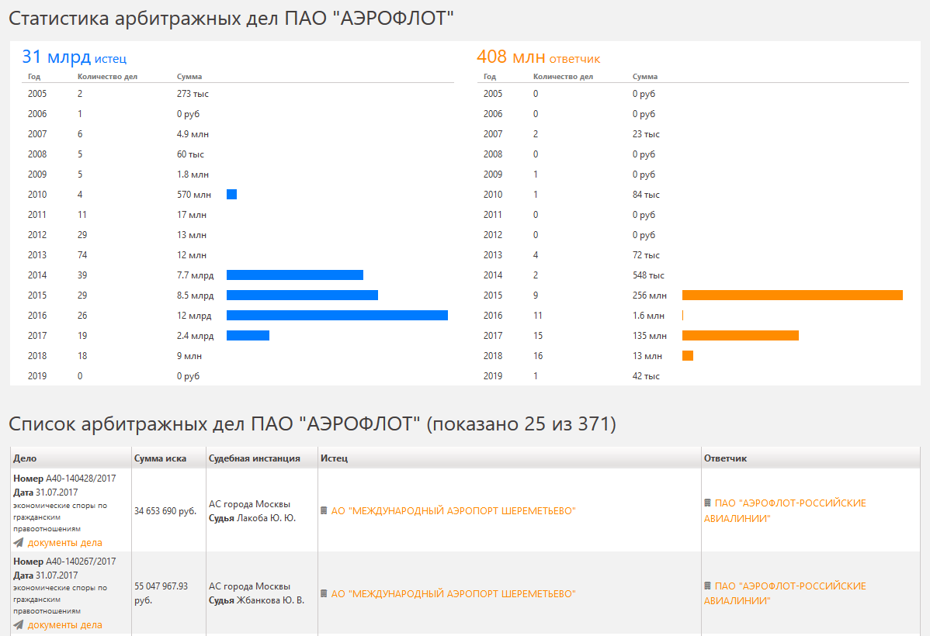Click the '273 тыс' plaintiff sum for 2005

tap(193, 94)
